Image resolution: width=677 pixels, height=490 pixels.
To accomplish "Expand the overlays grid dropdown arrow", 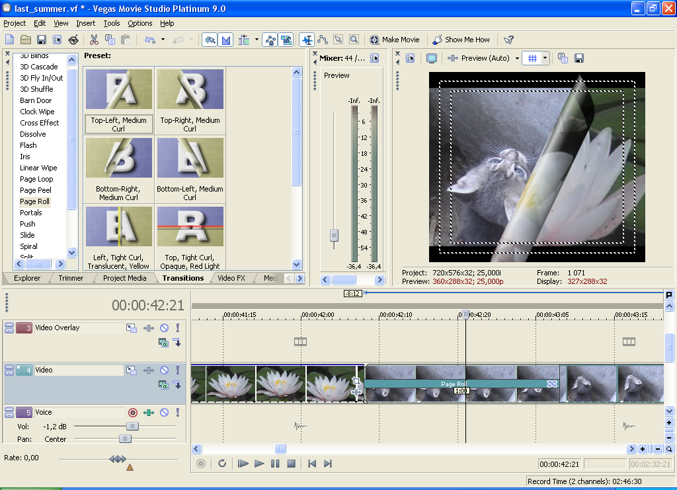I will click(x=545, y=58).
